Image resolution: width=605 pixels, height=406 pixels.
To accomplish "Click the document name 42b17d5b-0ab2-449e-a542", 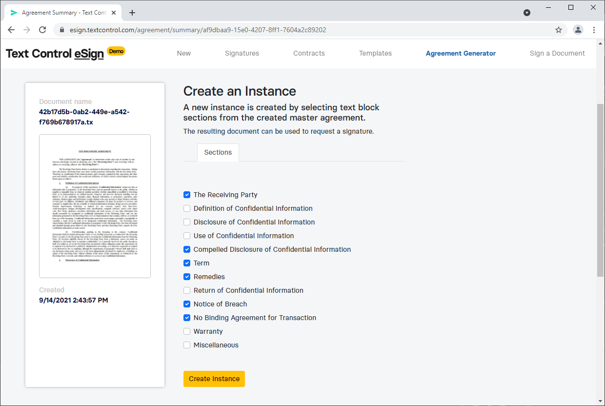I will [84, 117].
